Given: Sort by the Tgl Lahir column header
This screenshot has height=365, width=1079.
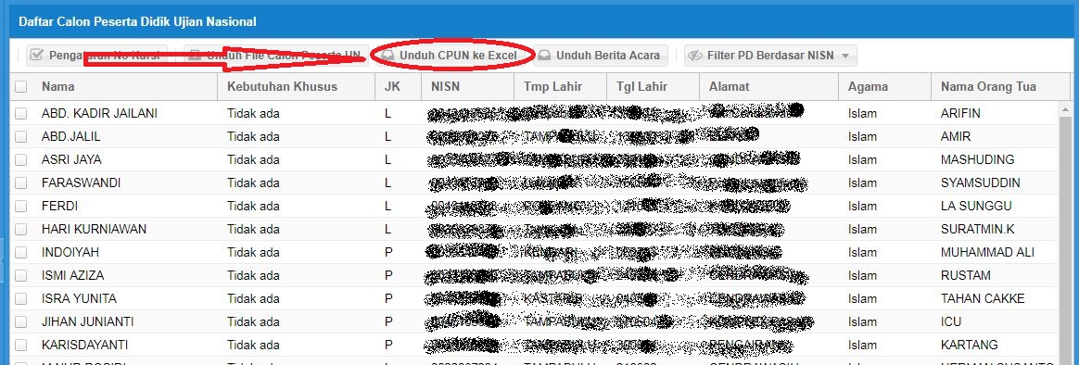Looking at the screenshot, I should click(653, 86).
